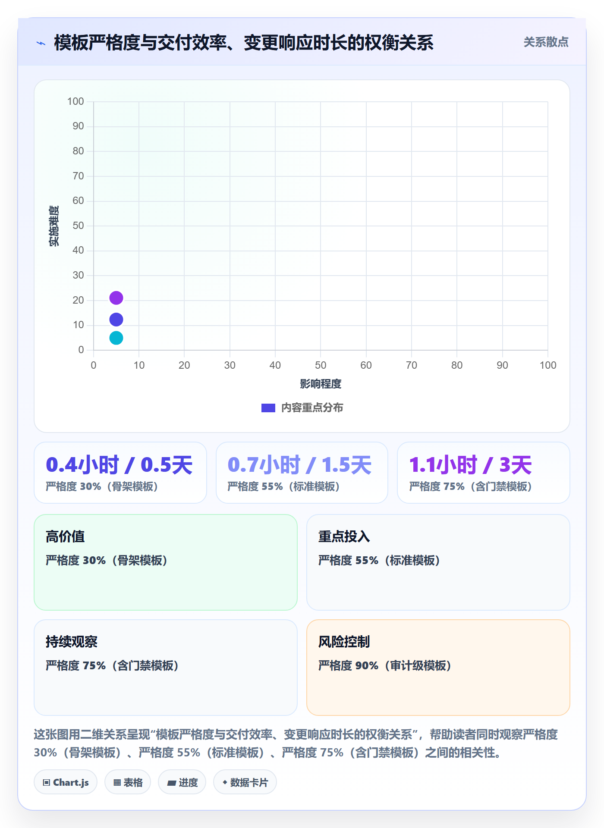
Task: Click the 0.4小时 / 0.5天 stat value
Action: [x=119, y=465]
